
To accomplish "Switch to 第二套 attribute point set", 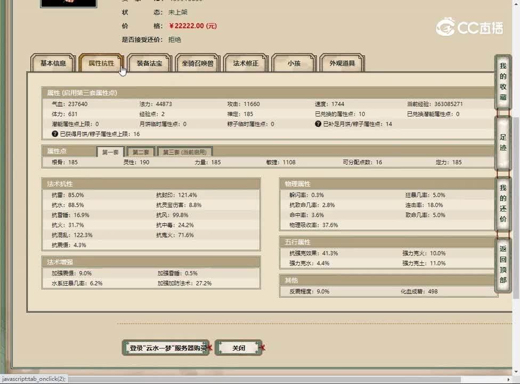I will [x=141, y=152].
